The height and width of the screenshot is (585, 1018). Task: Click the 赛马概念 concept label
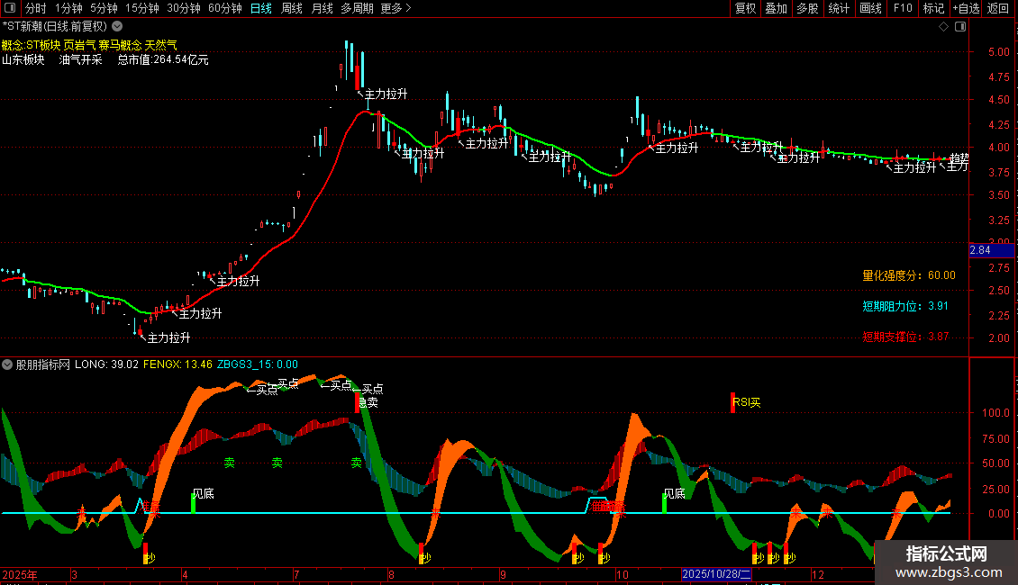120,45
